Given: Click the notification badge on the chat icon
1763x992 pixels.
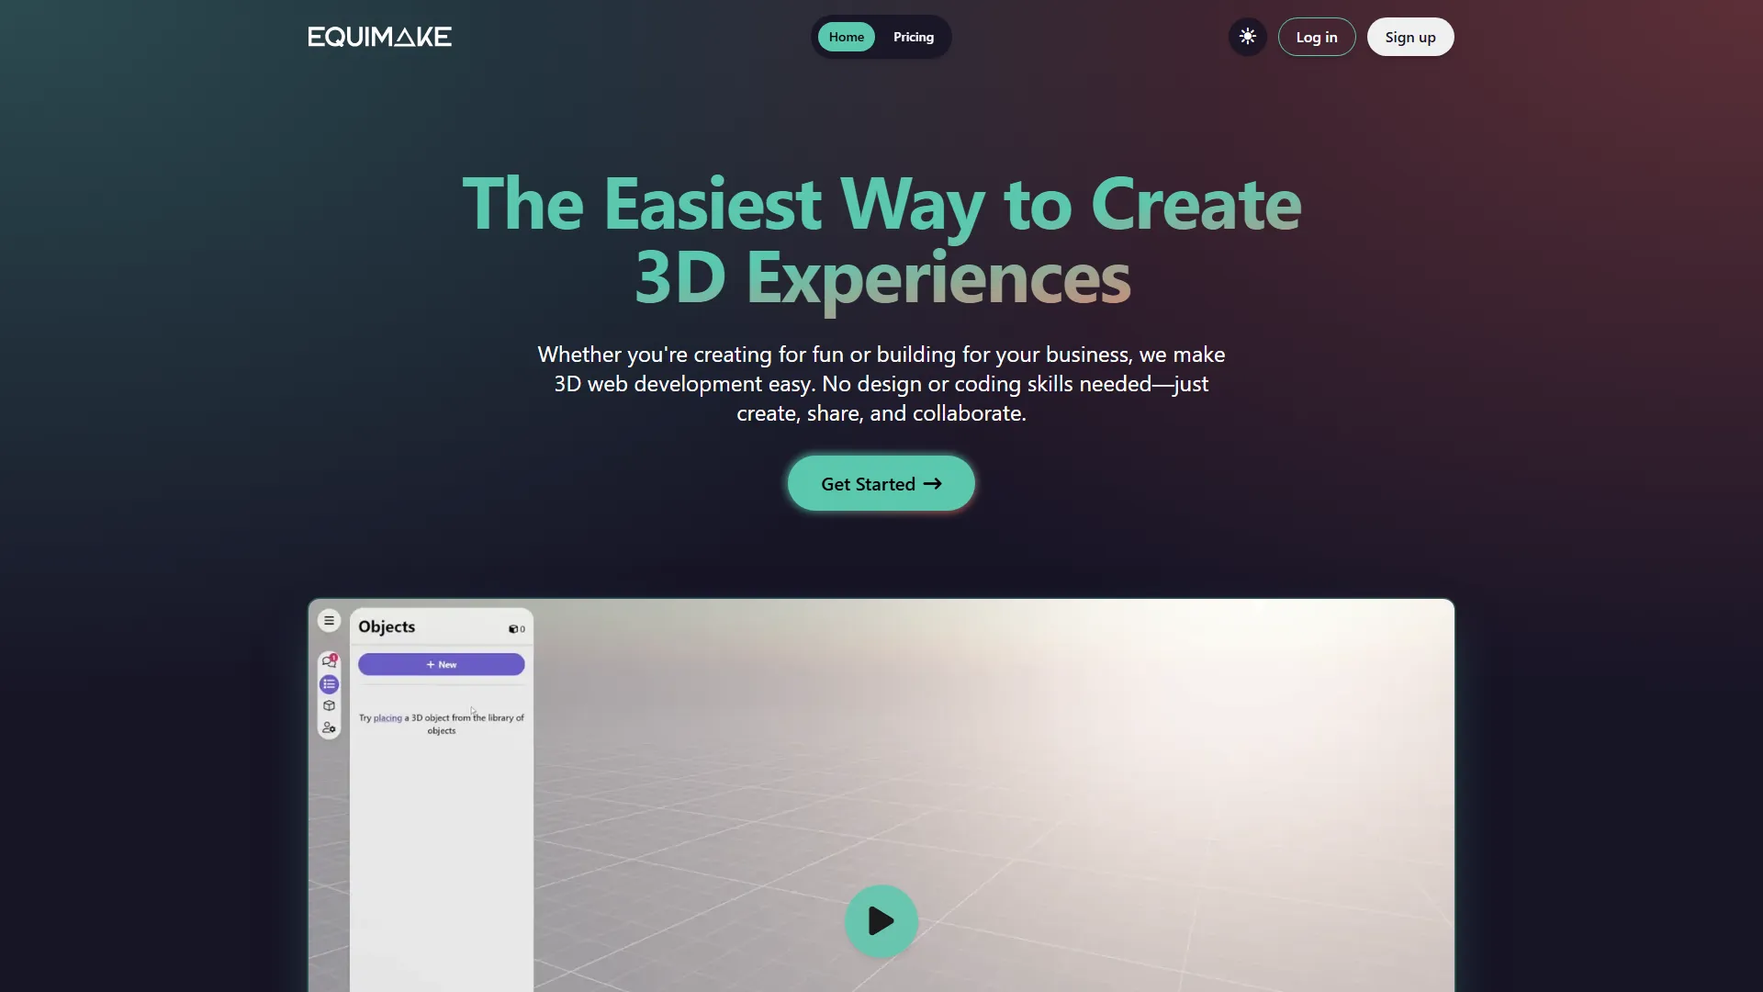Looking at the screenshot, I should coord(334,657).
